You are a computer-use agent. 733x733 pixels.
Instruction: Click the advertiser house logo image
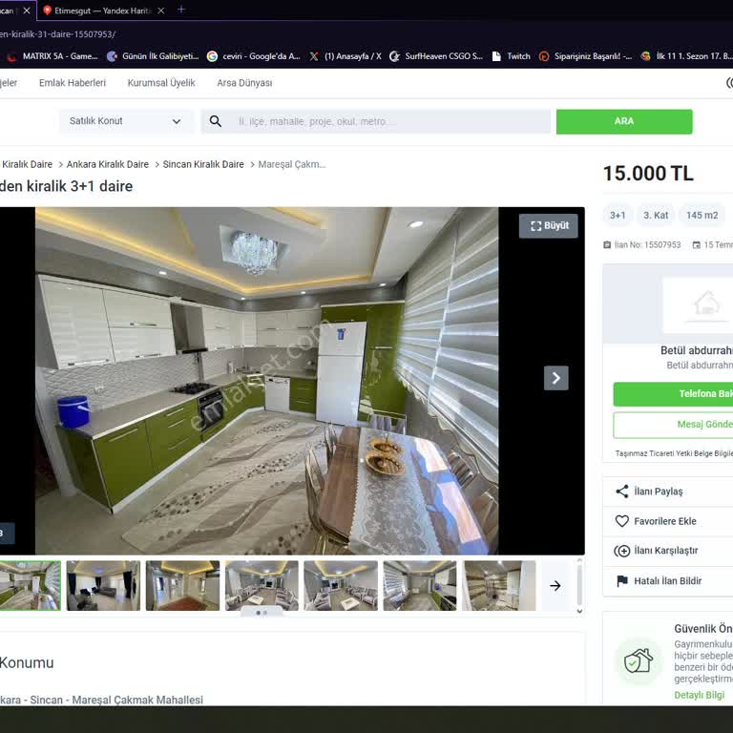(698, 305)
